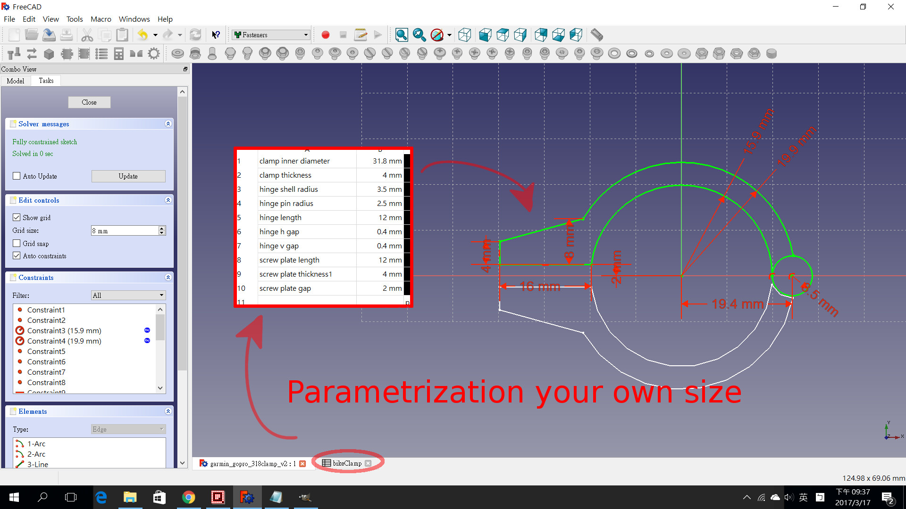
Task: Click the draw style icon
Action: coord(437,35)
